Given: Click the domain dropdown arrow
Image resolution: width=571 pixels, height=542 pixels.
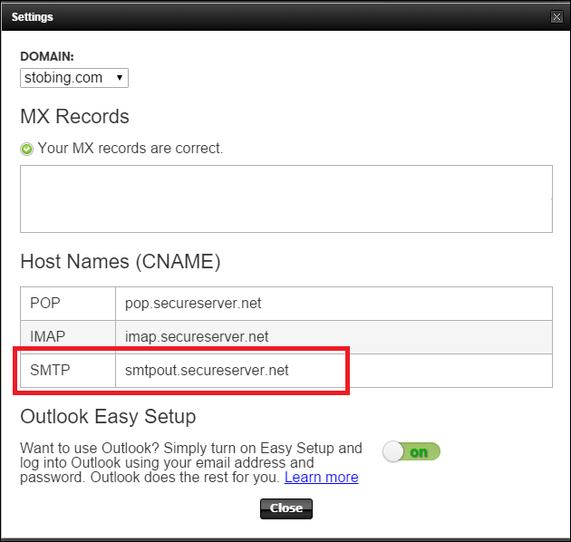Looking at the screenshot, I should 119,78.
